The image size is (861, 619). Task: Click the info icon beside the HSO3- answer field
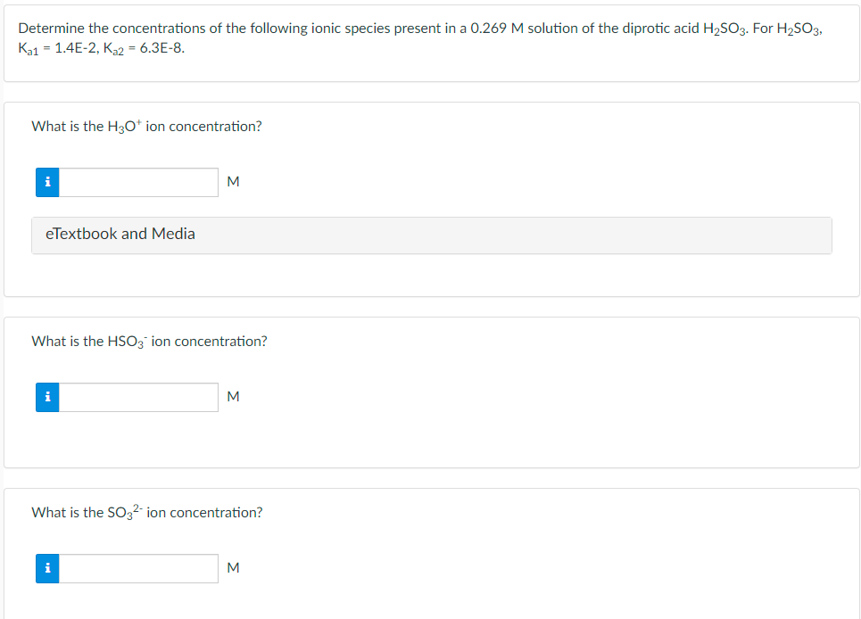tap(47, 397)
